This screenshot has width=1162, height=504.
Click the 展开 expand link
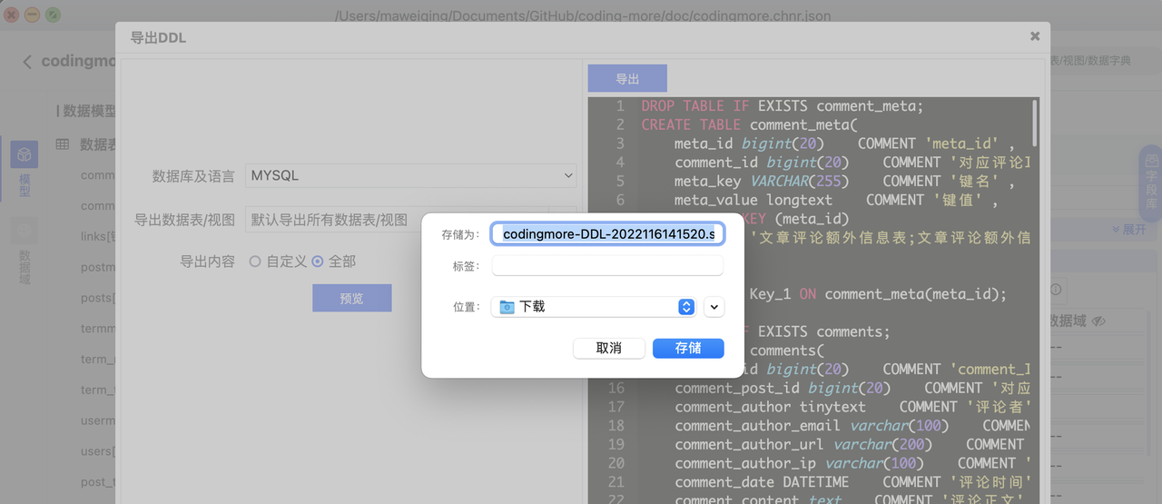[x=1129, y=230]
